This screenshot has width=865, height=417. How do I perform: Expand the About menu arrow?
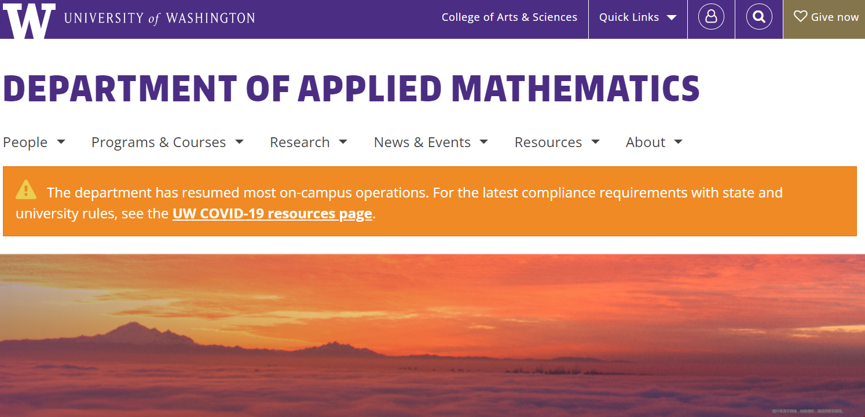[679, 141]
